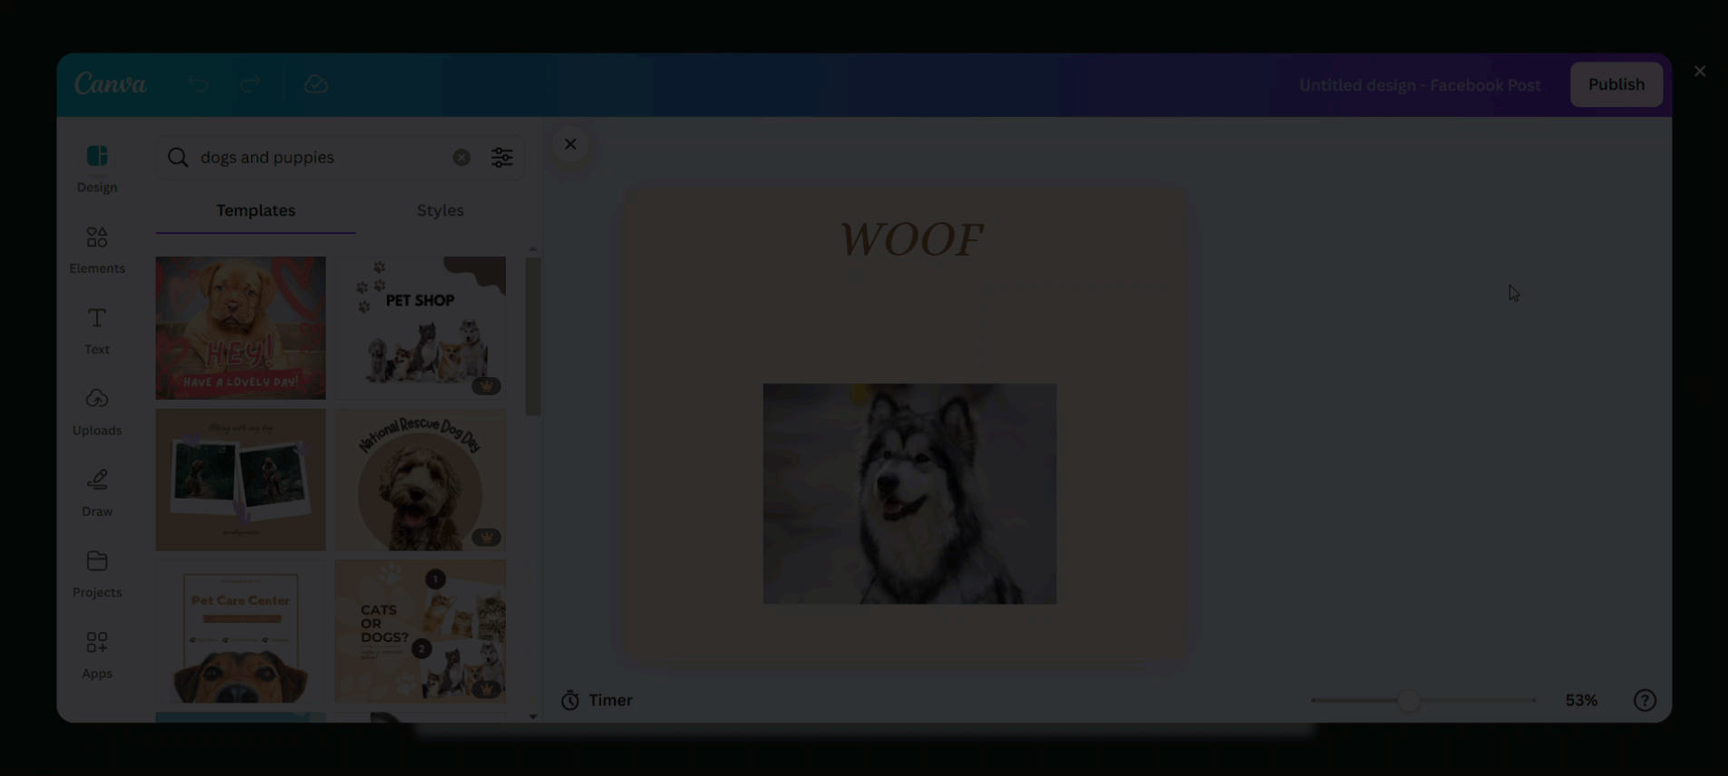The width and height of the screenshot is (1728, 776).
Task: Select the Pet Shop template
Action: pos(421,328)
